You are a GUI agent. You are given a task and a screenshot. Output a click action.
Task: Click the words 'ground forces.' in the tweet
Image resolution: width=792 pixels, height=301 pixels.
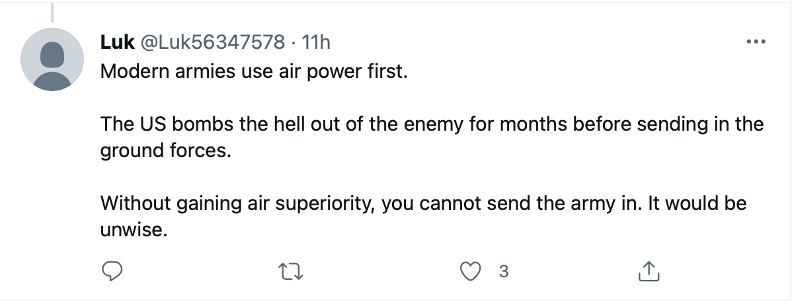pos(165,151)
